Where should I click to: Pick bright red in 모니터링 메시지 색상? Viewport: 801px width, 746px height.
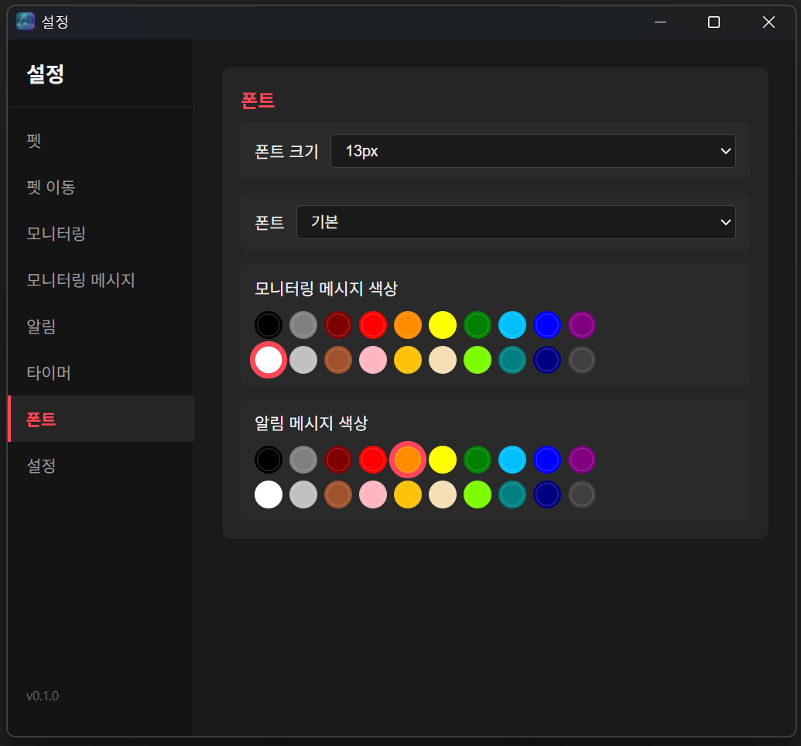[373, 325]
